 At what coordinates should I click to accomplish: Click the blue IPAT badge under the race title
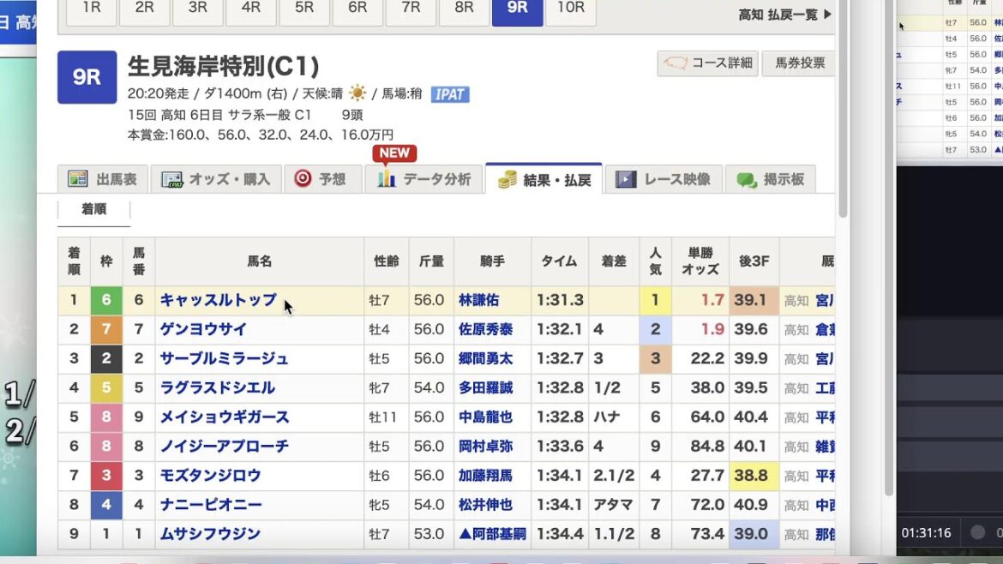(x=449, y=94)
